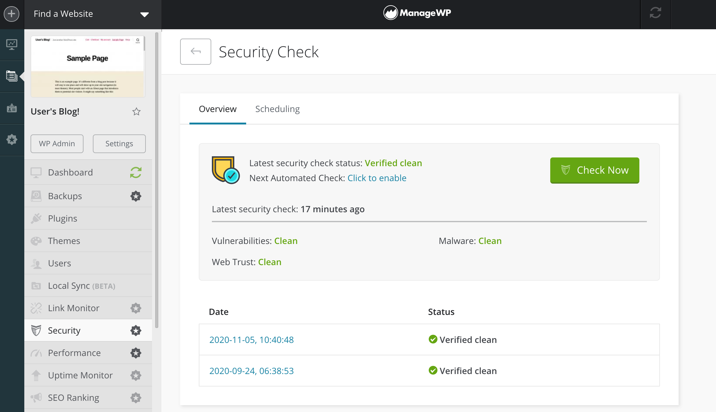Image resolution: width=716 pixels, height=412 pixels.
Task: Click the Sample Page site thumbnail
Action: coord(88,66)
